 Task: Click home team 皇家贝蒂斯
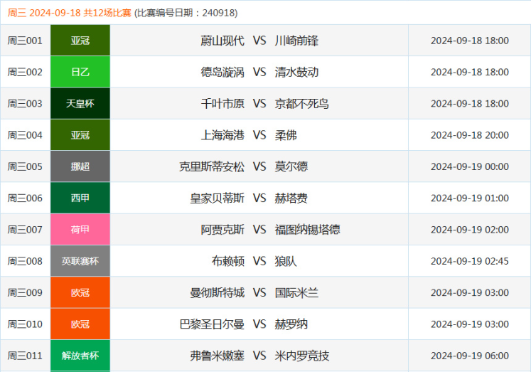pos(217,198)
